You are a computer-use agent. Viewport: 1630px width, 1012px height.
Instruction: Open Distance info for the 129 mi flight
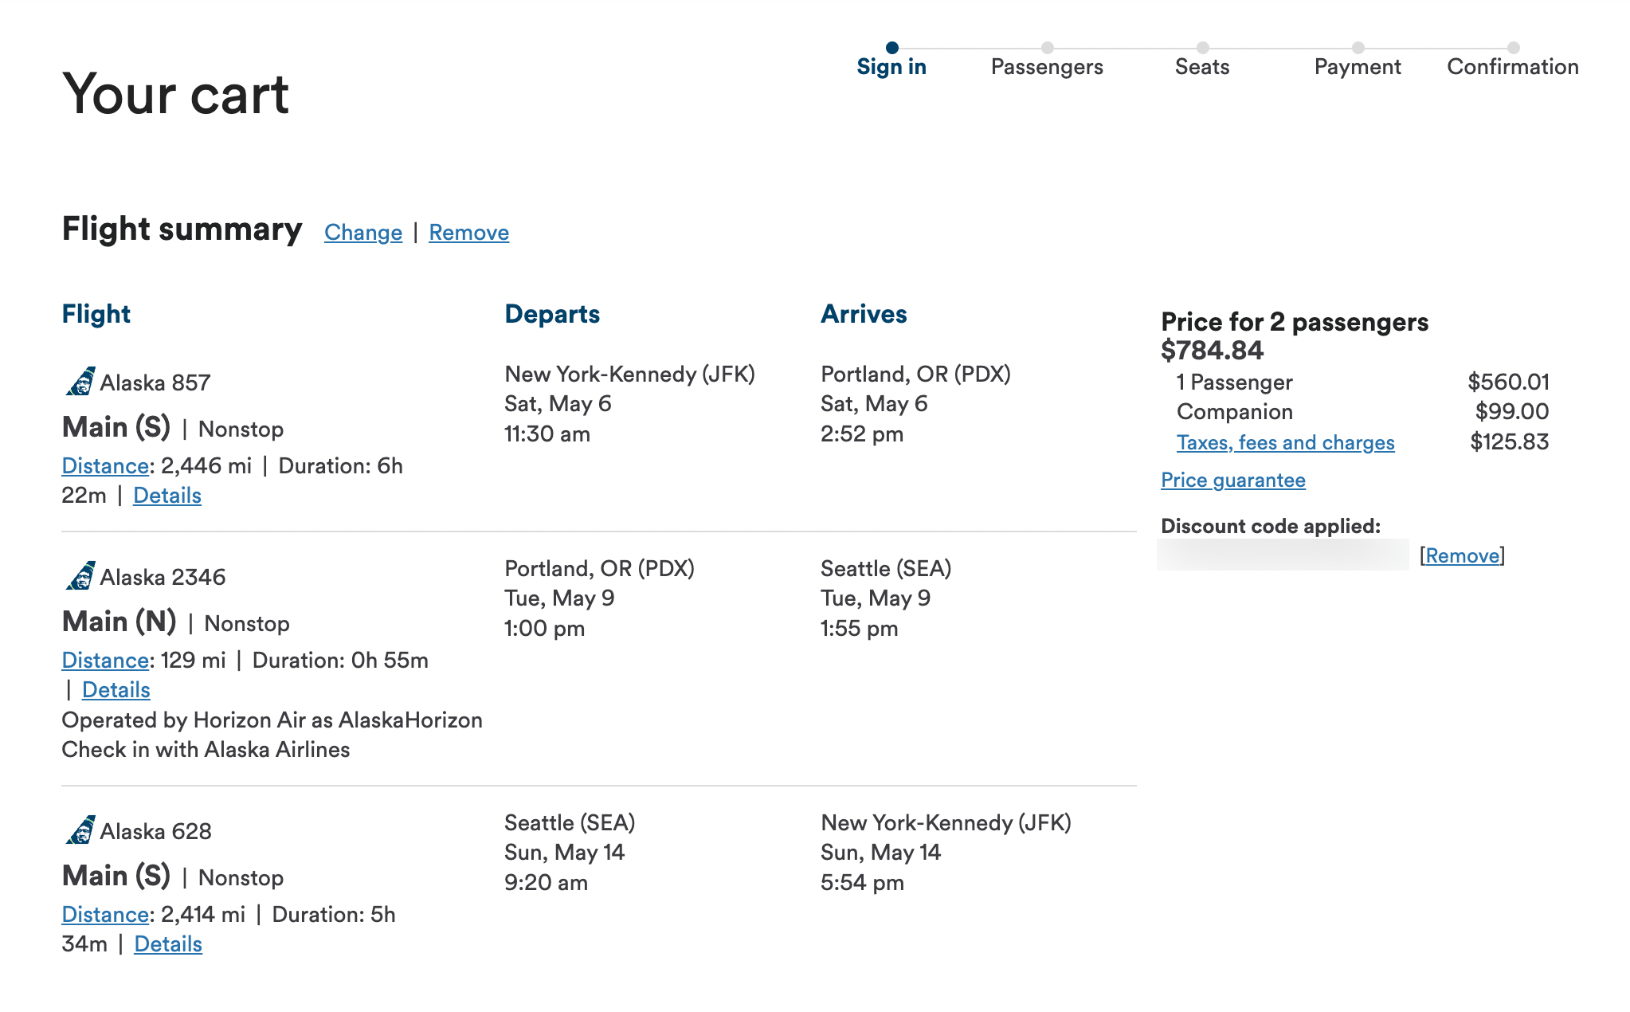[x=105, y=661]
